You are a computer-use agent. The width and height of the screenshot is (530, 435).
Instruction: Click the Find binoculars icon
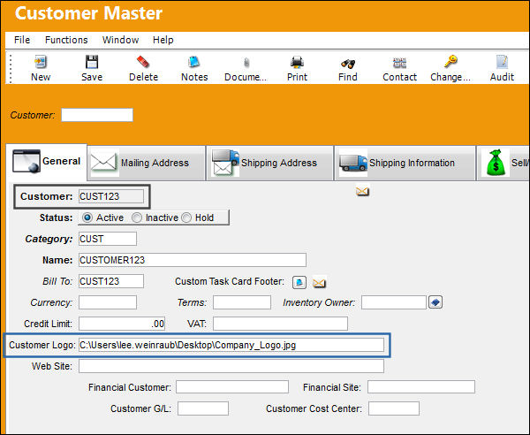point(348,63)
